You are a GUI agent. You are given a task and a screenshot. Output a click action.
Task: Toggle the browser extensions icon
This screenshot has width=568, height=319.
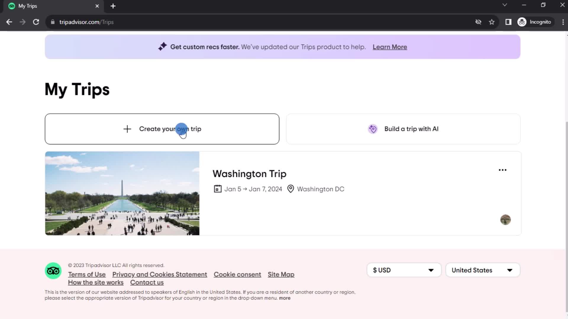(508, 22)
